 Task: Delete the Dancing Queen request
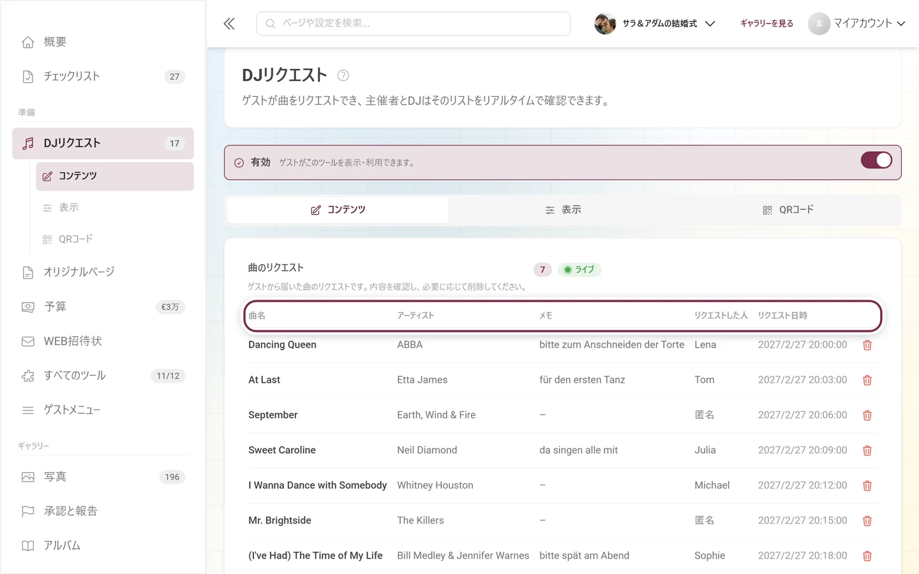pyautogui.click(x=867, y=345)
